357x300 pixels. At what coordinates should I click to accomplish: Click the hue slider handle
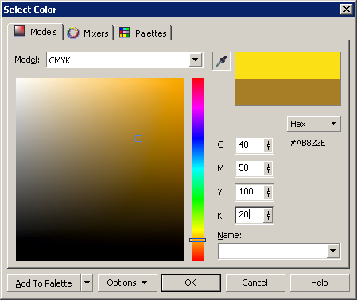[197, 240]
